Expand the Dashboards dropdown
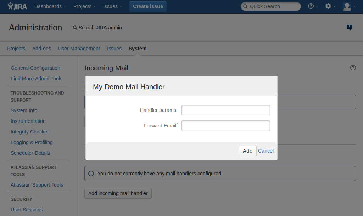 [50, 6]
